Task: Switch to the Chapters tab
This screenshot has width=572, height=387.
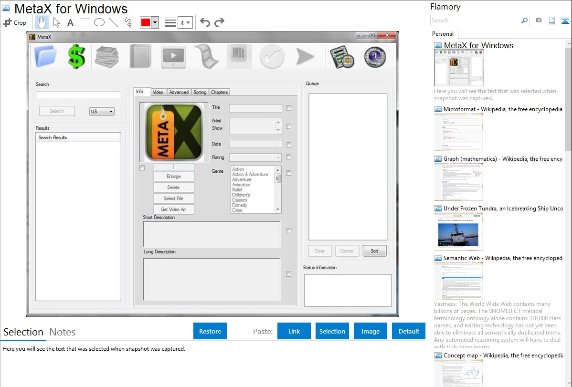Action: click(x=219, y=92)
